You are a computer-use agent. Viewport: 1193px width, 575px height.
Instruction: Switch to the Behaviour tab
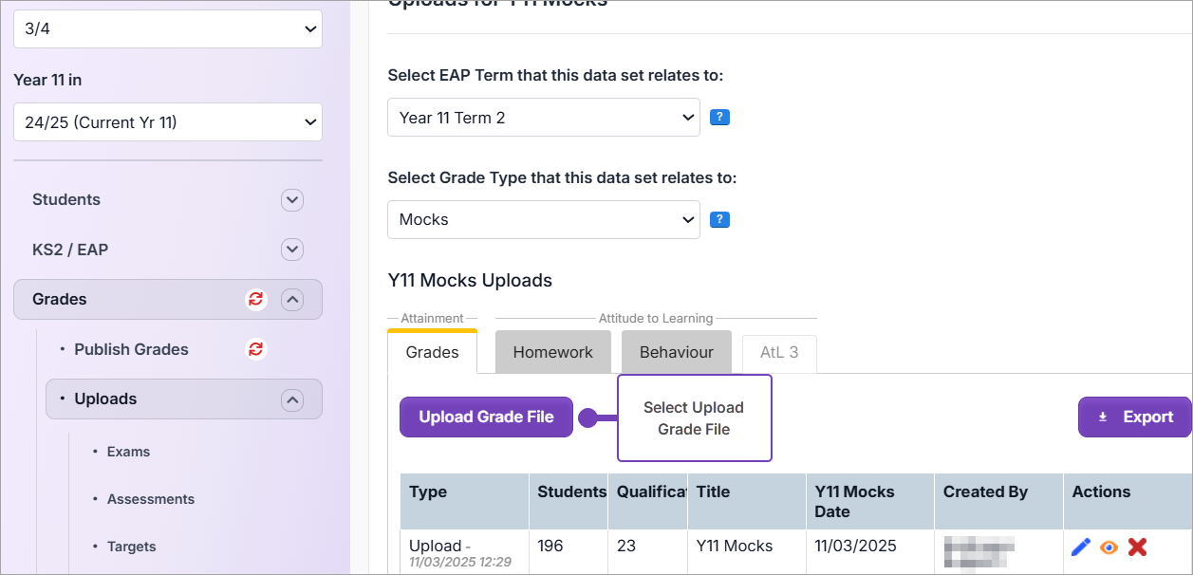tap(676, 352)
